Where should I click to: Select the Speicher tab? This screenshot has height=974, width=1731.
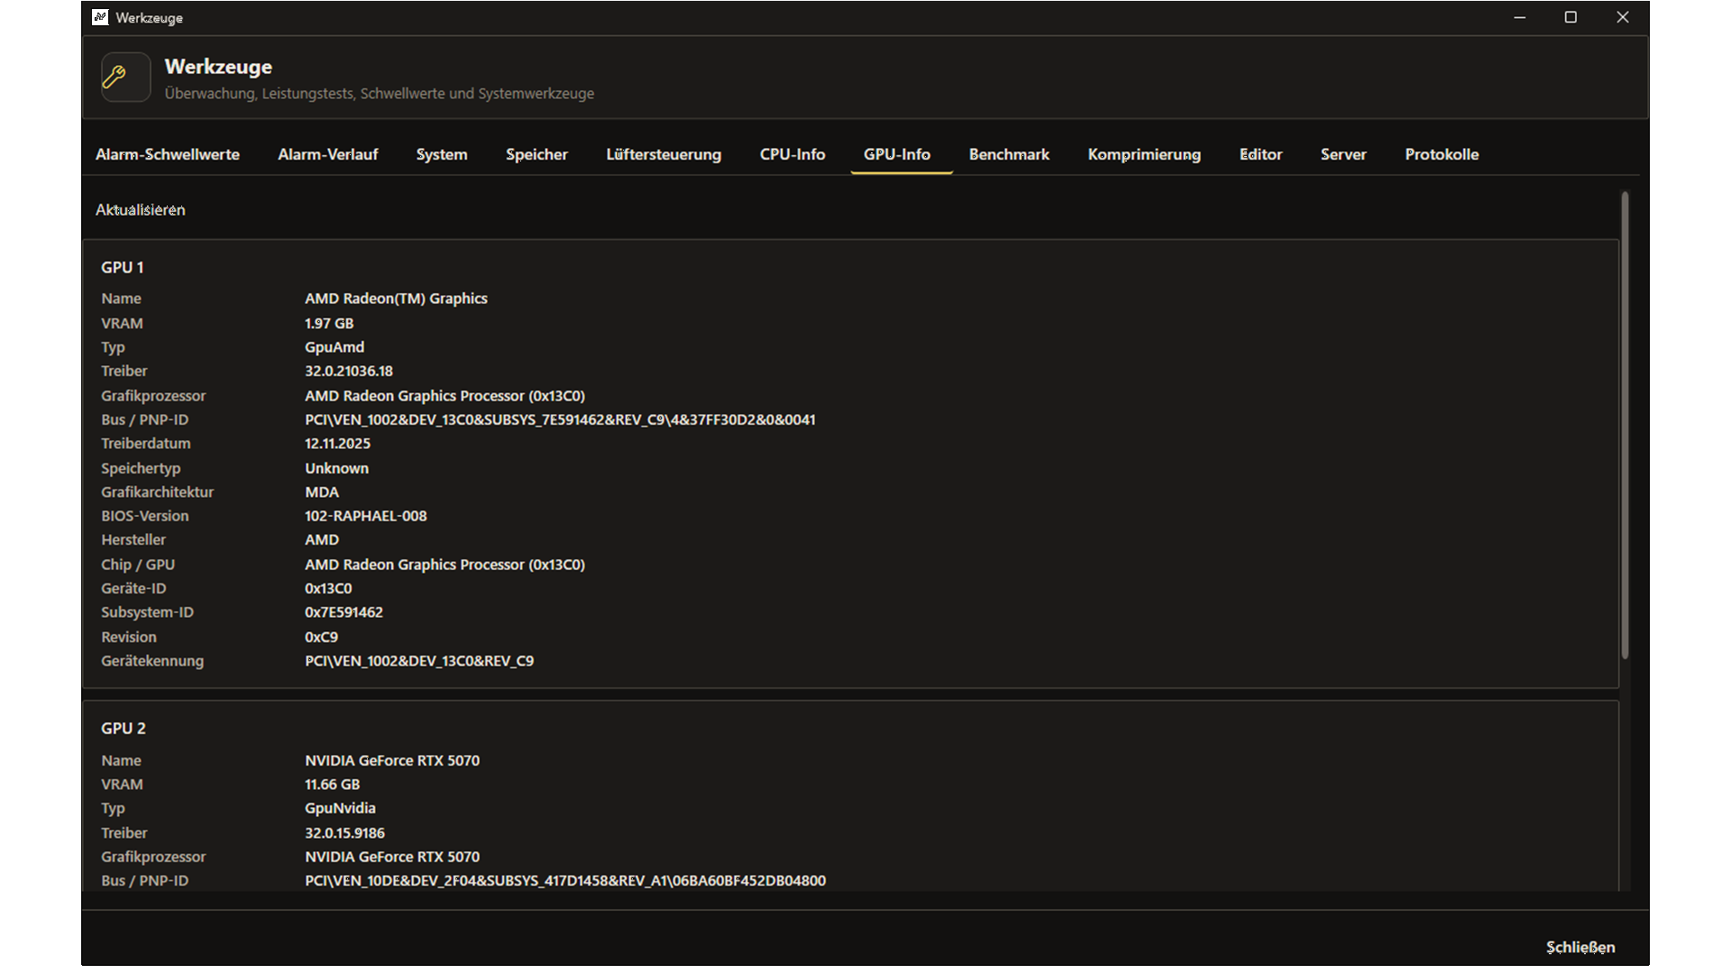tap(536, 154)
